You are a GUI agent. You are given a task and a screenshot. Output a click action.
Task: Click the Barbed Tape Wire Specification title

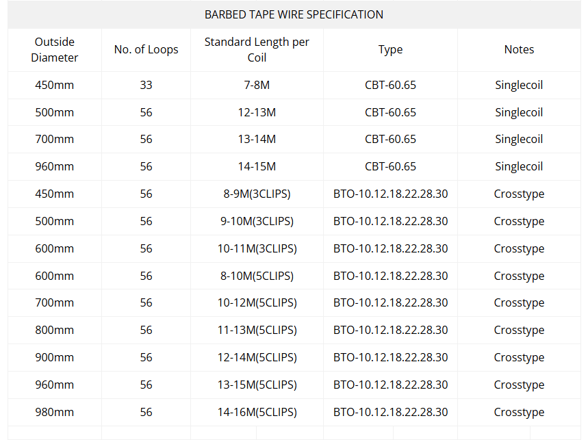294,14
